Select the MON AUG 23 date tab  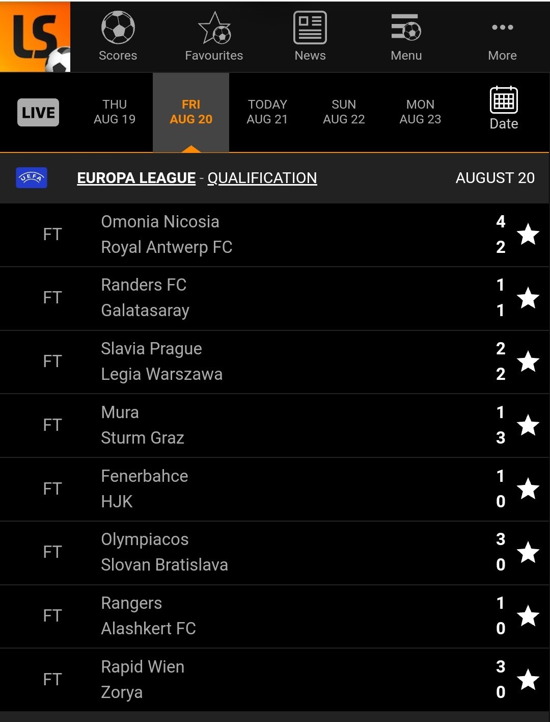pyautogui.click(x=420, y=112)
